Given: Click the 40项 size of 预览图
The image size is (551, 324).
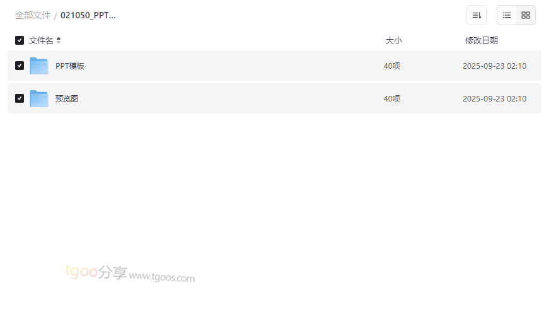Looking at the screenshot, I should (391, 98).
